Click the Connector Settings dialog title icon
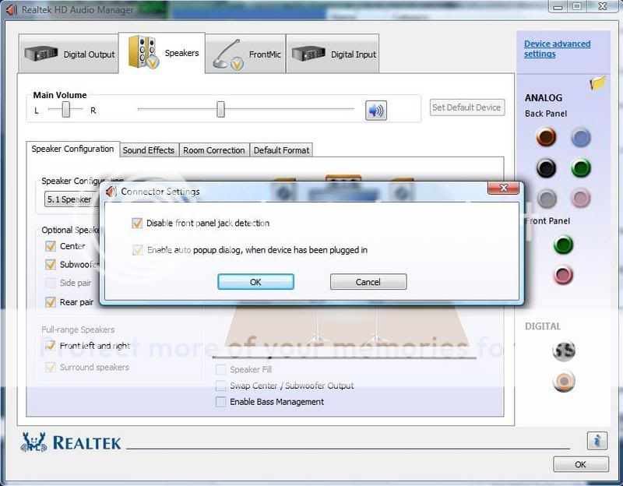Image resolution: width=623 pixels, height=486 pixels. click(111, 192)
